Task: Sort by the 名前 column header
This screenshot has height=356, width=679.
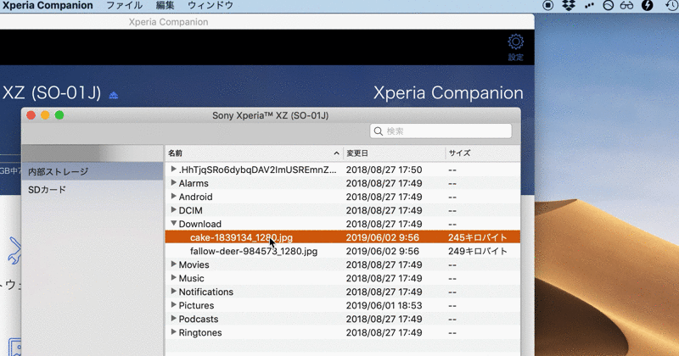Action: [x=252, y=153]
